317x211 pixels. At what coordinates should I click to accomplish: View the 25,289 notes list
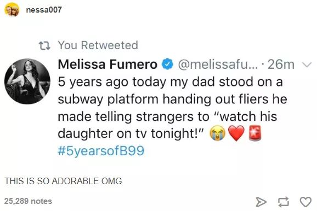(28, 201)
